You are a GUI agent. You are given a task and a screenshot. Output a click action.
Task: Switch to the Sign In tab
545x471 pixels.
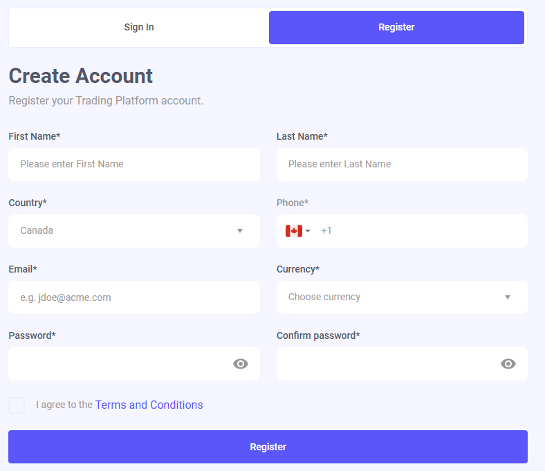tap(139, 28)
